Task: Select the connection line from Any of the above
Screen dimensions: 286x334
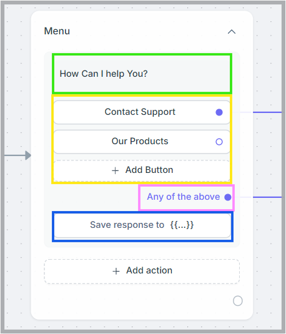Action: (x=267, y=197)
